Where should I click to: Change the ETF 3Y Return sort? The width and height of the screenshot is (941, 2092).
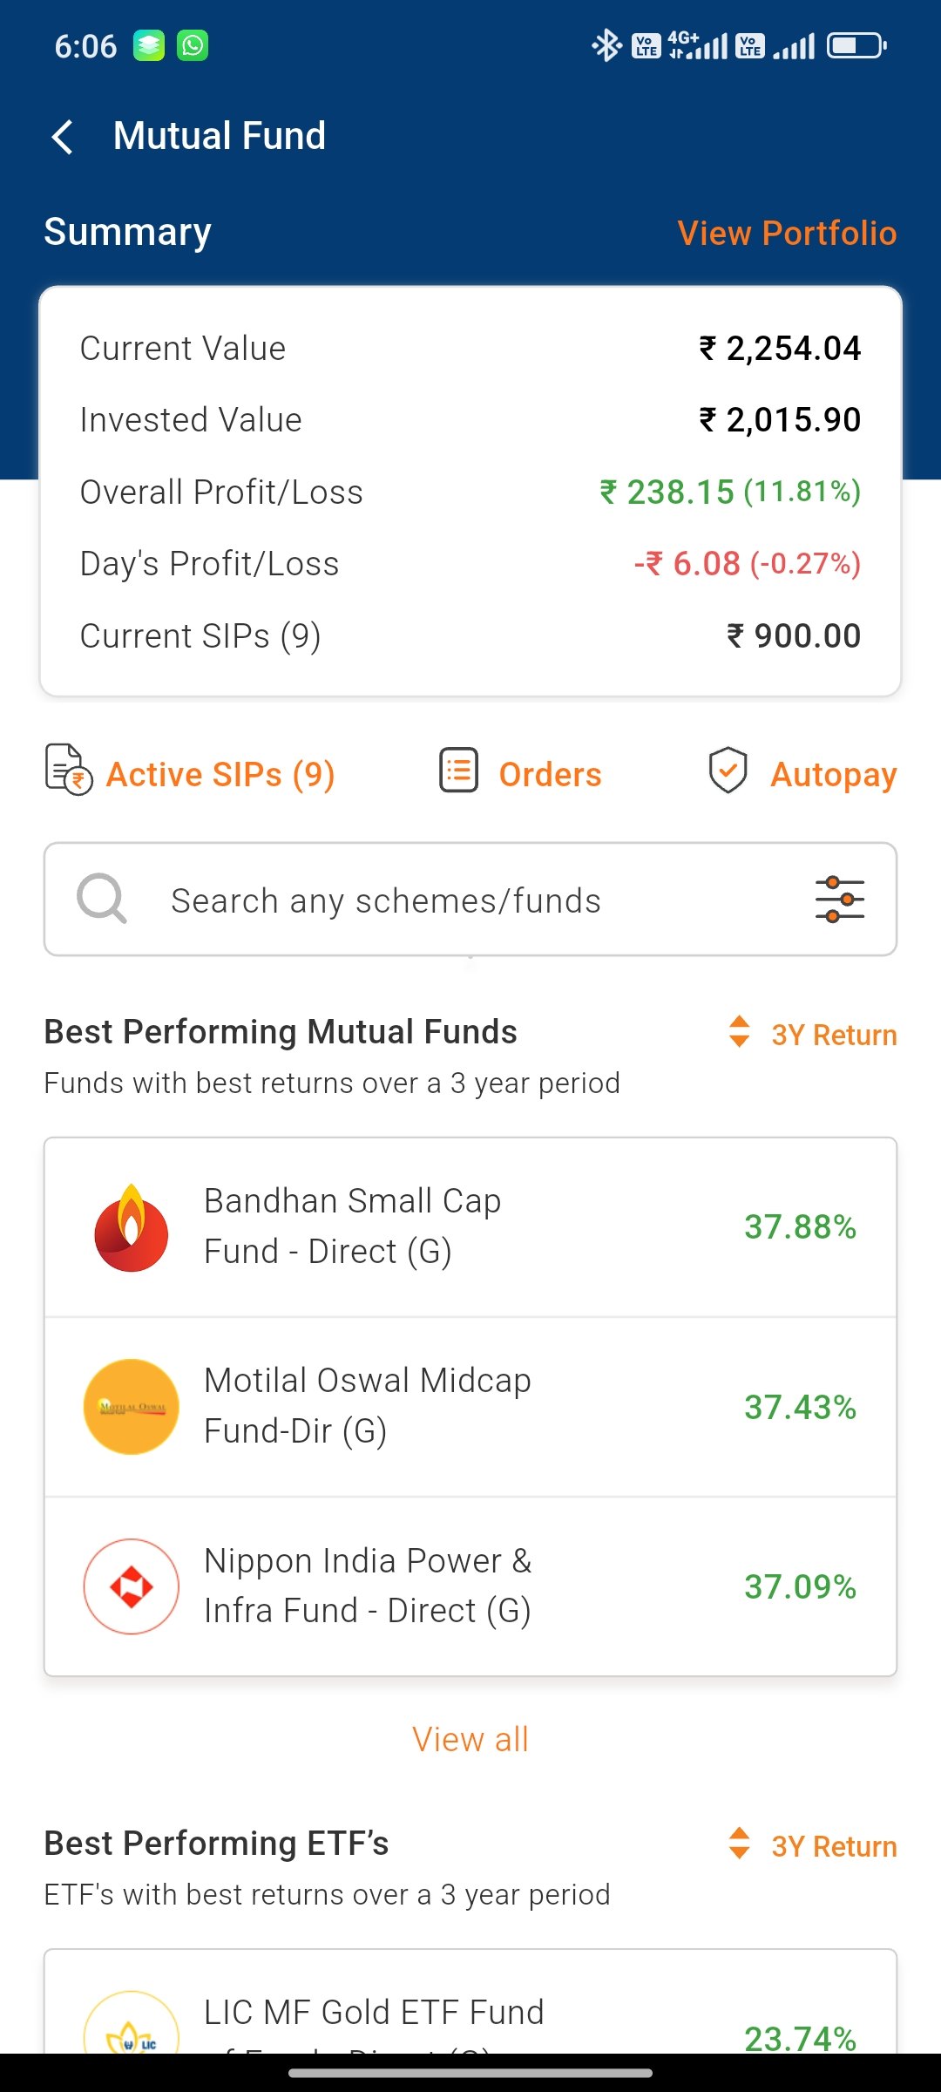coord(814,1845)
